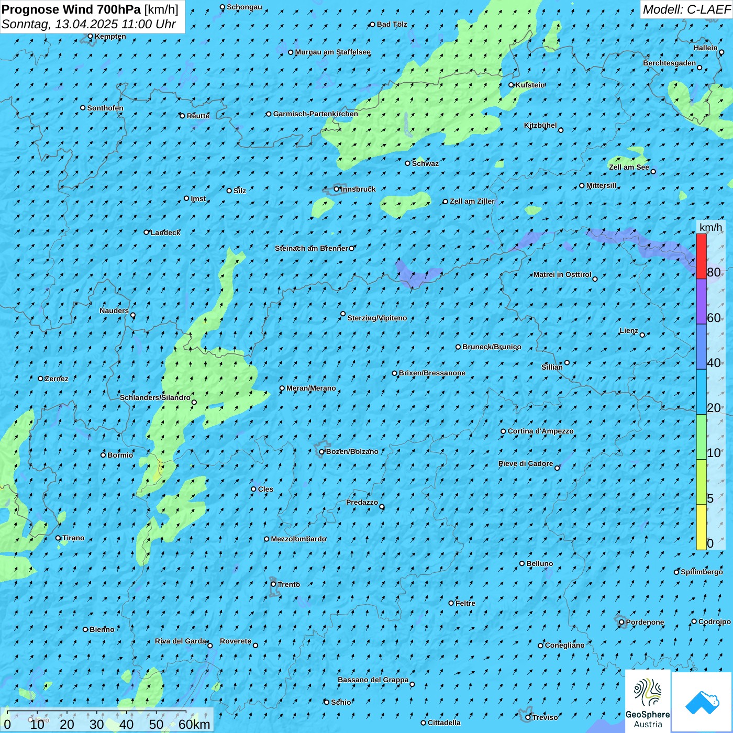Click the 'Prognose Wind 700hPa [km/h]' title

tap(90, 9)
